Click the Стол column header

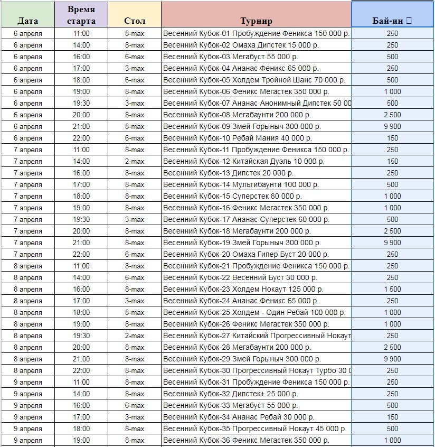click(135, 21)
